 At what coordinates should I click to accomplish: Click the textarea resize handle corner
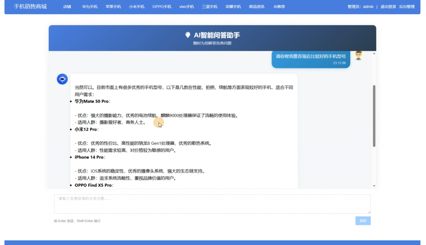pyautogui.click(x=369, y=212)
